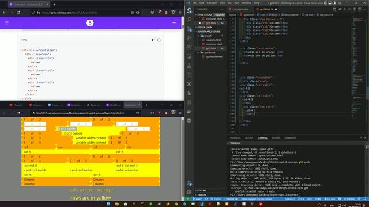
Task: Open columns.html in the layout folder
Action: point(213,40)
